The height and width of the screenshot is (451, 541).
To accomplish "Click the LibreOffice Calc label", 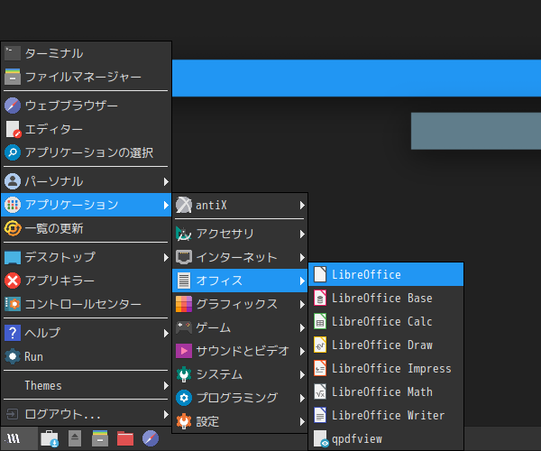I will point(382,322).
